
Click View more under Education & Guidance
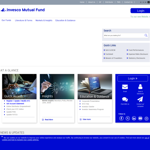(x=87, y=119)
